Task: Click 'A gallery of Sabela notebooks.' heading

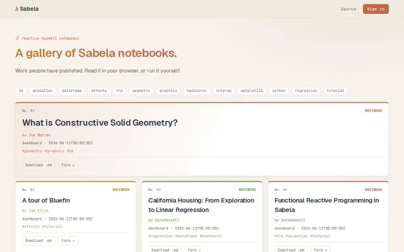Action: pos(96,53)
